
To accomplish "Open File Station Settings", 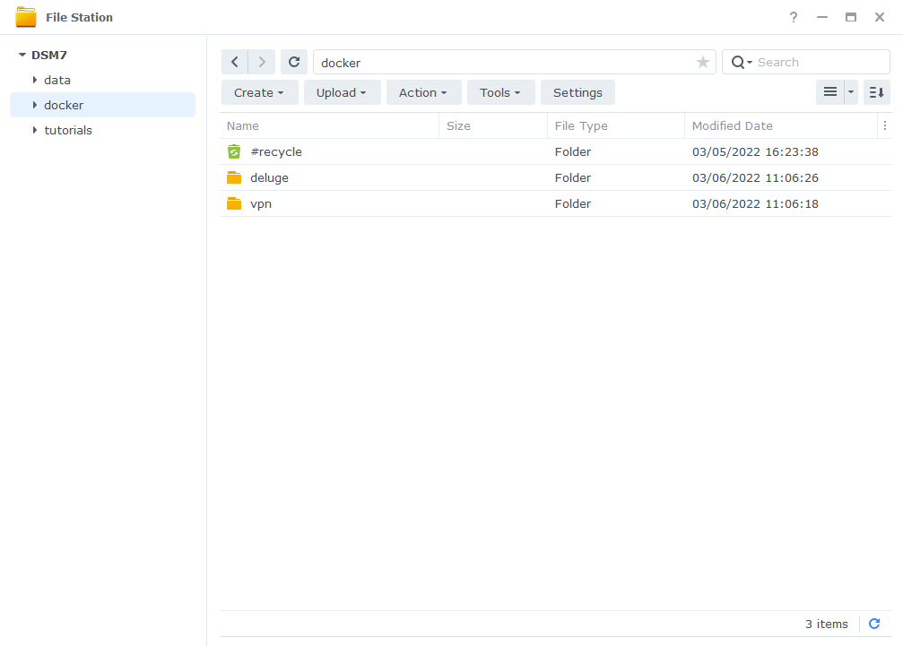I will click(577, 92).
